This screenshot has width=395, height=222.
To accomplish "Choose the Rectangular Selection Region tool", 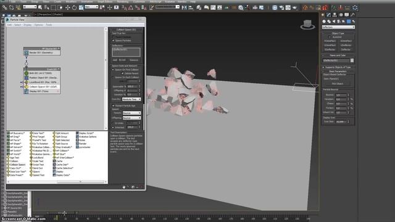I will (x=54, y=8).
